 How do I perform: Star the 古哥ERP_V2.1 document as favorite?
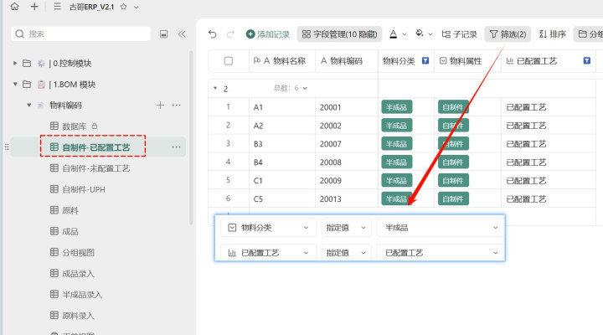pyautogui.click(x=123, y=7)
